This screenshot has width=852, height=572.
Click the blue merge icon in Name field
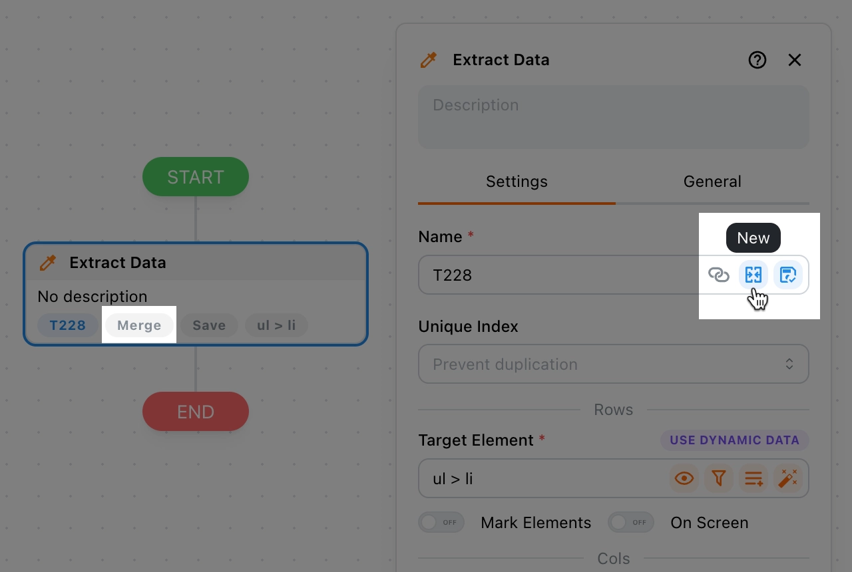[753, 275]
